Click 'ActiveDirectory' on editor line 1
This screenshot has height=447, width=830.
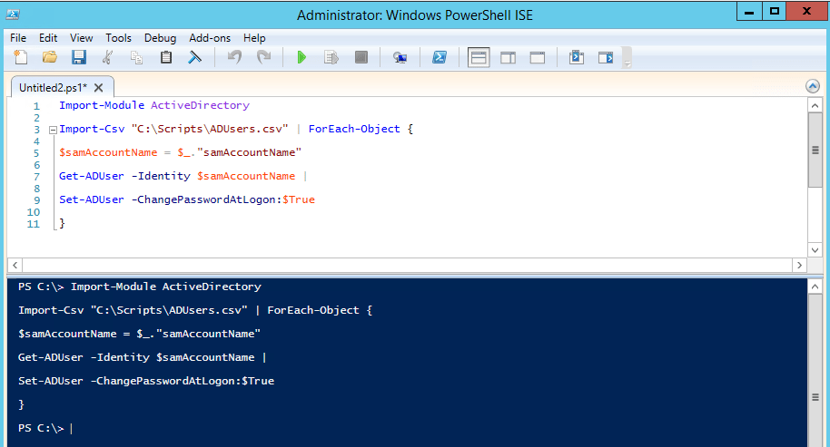[200, 105]
